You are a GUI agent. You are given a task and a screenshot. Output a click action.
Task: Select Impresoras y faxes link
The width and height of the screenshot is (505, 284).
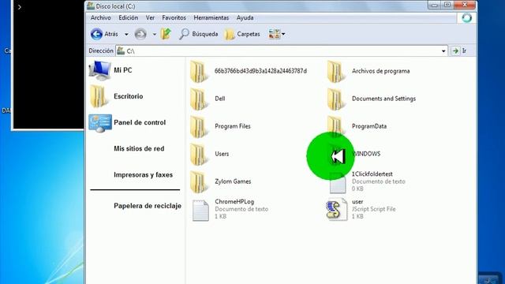coord(143,174)
